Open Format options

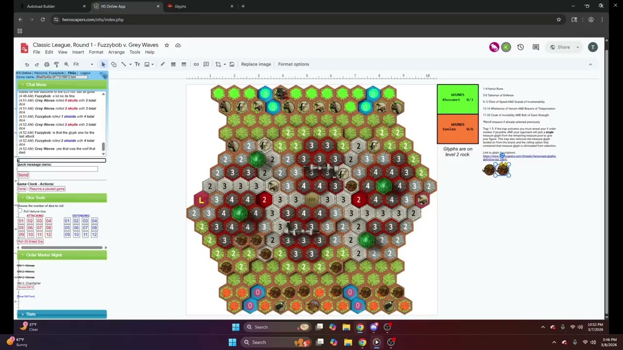tap(293, 64)
